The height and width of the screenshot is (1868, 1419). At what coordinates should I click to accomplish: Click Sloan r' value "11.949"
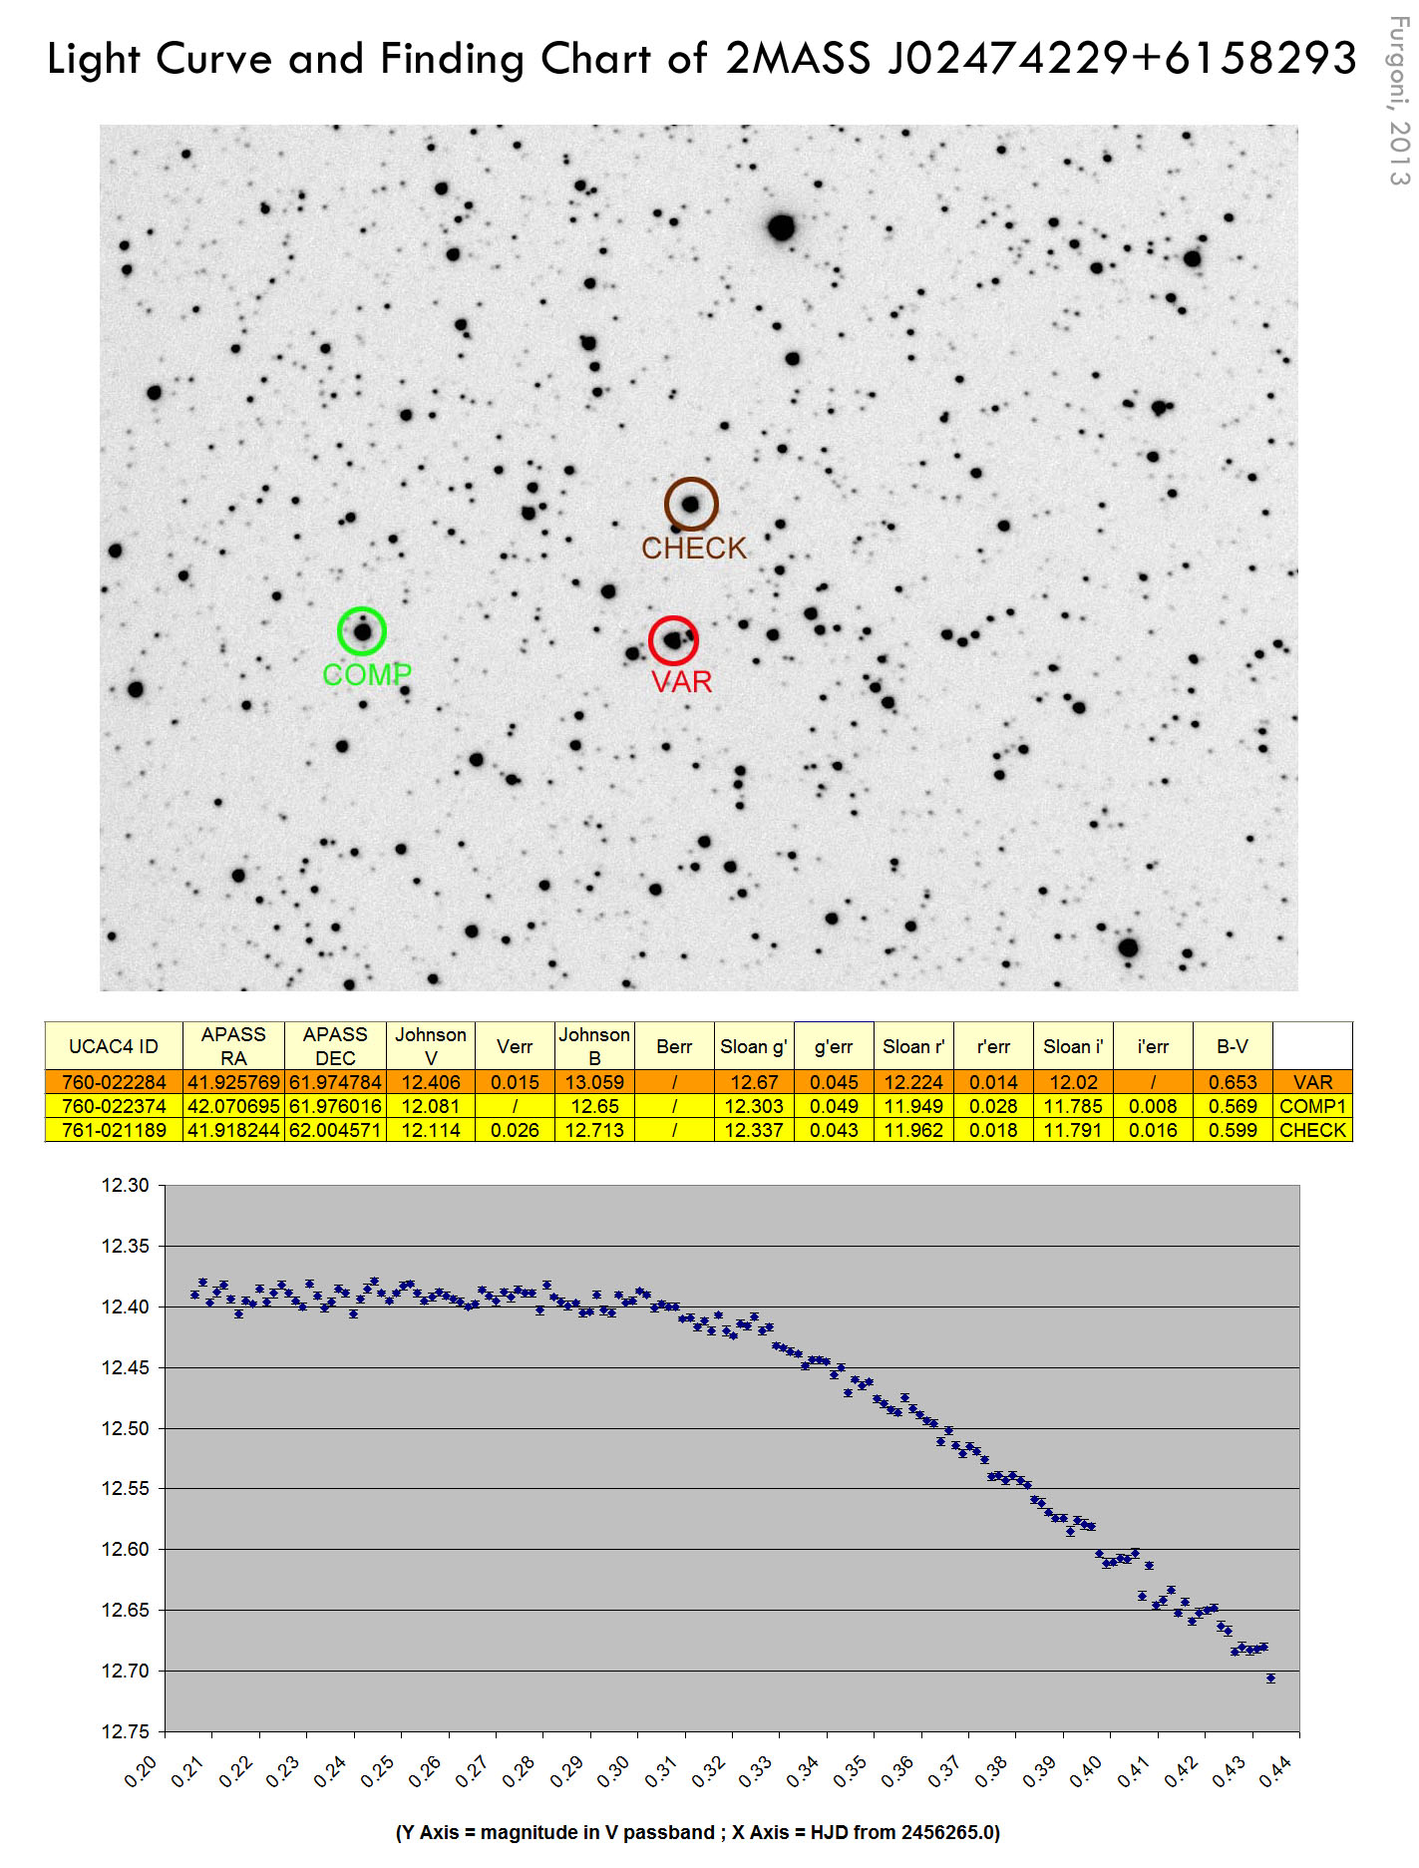(x=913, y=1106)
